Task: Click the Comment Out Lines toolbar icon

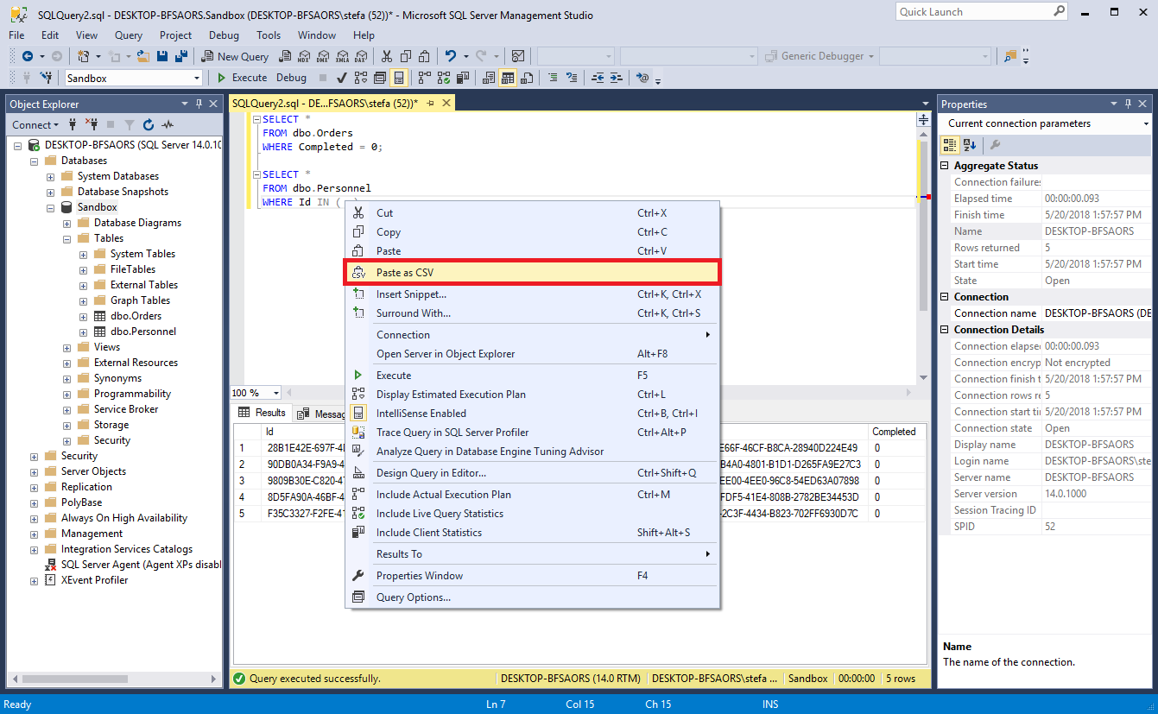Action: (x=553, y=78)
